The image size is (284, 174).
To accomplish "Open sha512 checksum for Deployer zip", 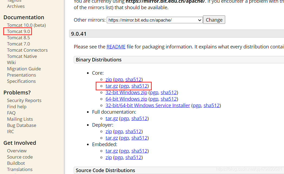I will [x=133, y=132].
